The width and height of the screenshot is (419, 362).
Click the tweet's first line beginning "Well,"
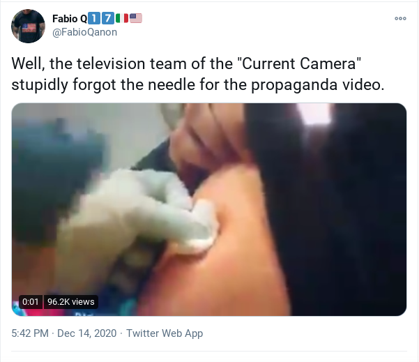[186, 63]
